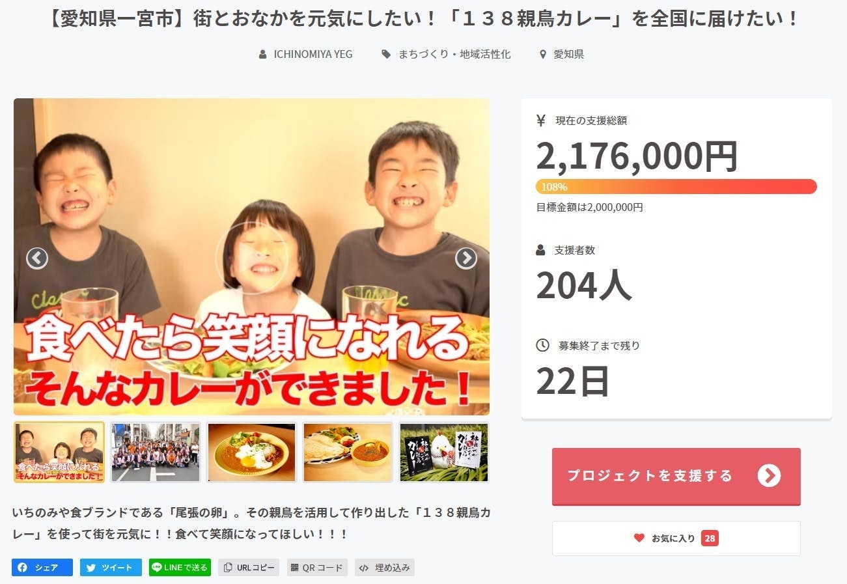Viewport: 847px width, 584px height.
Task: Send the project via LINE (LINEで送る)
Action: 180,568
